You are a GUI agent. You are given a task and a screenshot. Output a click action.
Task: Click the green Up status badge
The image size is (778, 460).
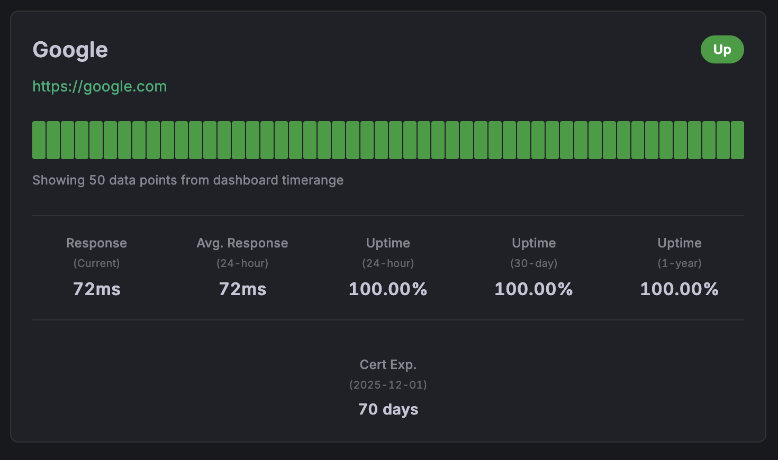tap(722, 50)
